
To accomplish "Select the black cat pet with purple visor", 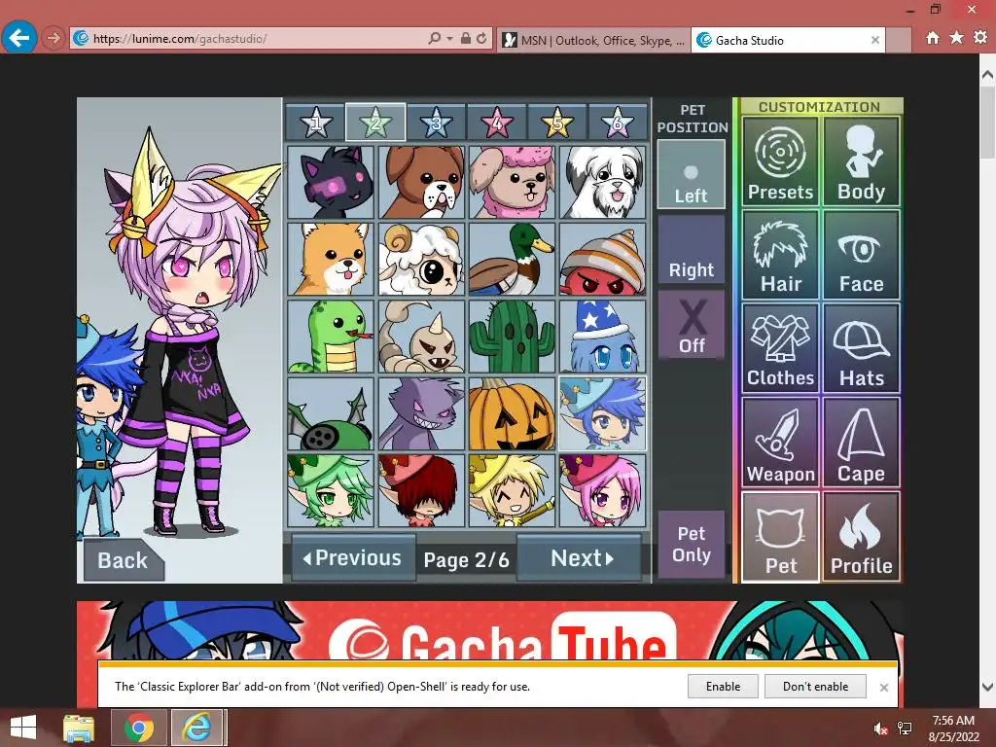I will [331, 183].
